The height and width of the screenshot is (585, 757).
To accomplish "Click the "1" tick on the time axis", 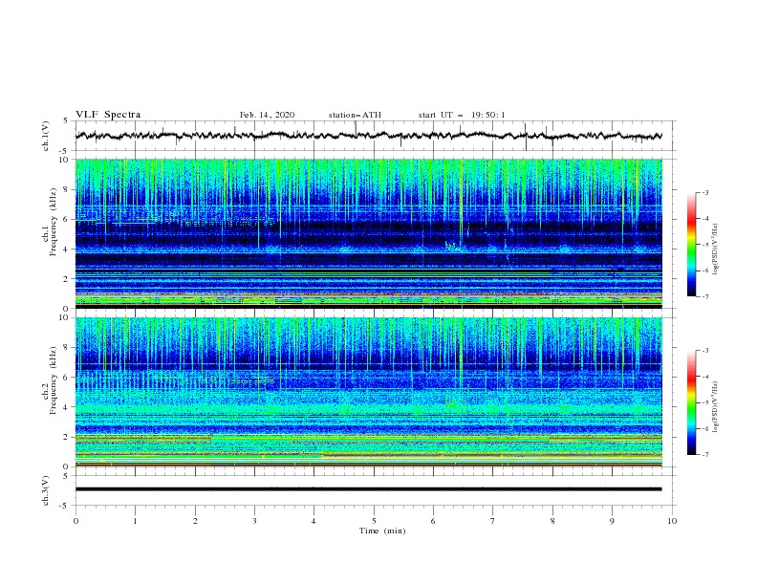I will (x=135, y=521).
